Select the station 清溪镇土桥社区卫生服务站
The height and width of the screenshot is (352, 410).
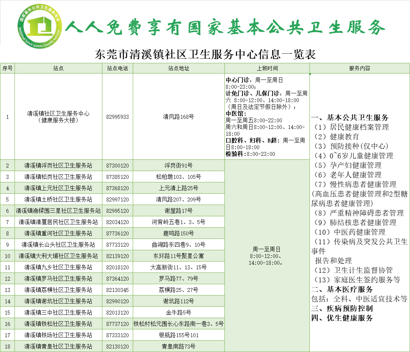[58, 199]
